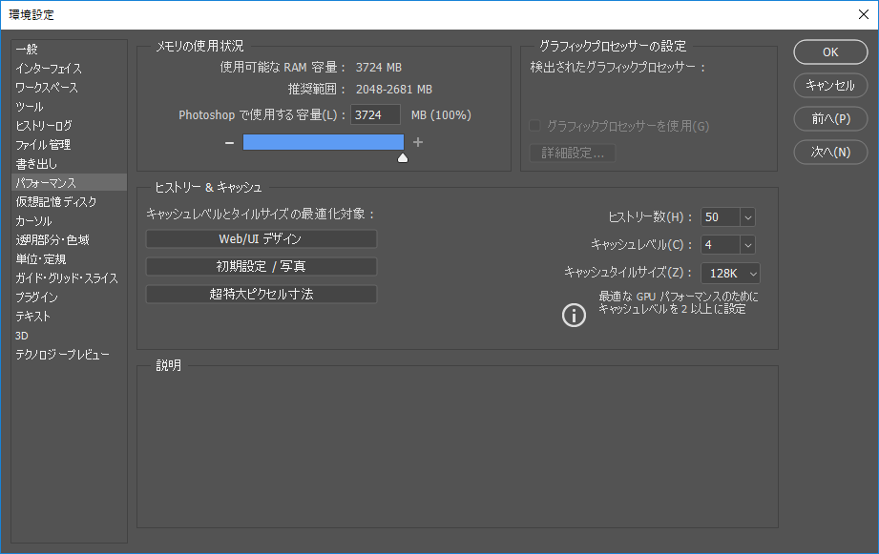Click the minus icon to decrease memory

[x=229, y=143]
